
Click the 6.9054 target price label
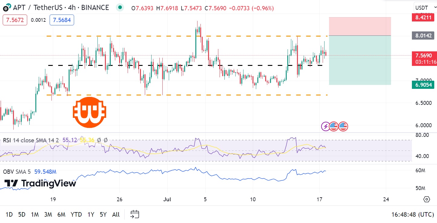point(423,85)
